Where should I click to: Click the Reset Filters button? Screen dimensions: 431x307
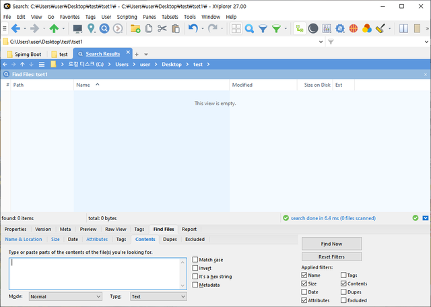coord(331,257)
